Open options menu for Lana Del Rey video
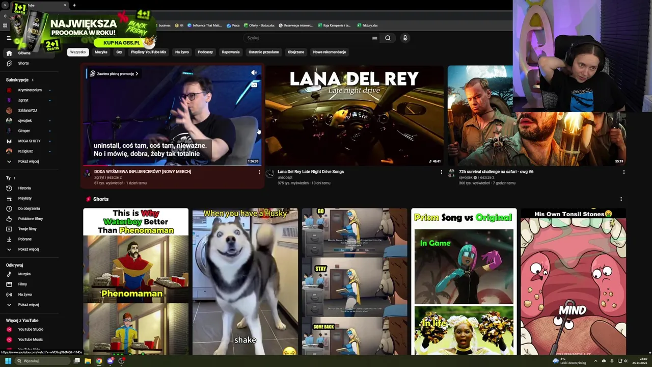Image resolution: width=652 pixels, height=367 pixels. click(x=441, y=172)
